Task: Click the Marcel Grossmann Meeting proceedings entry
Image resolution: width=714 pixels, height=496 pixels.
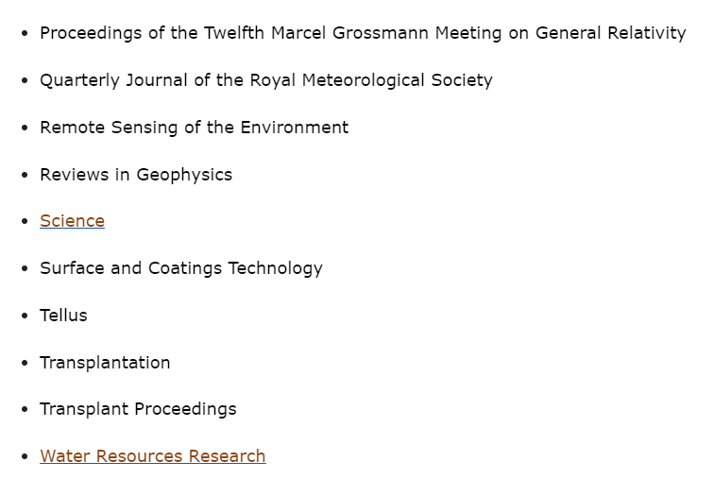Action: click(363, 33)
